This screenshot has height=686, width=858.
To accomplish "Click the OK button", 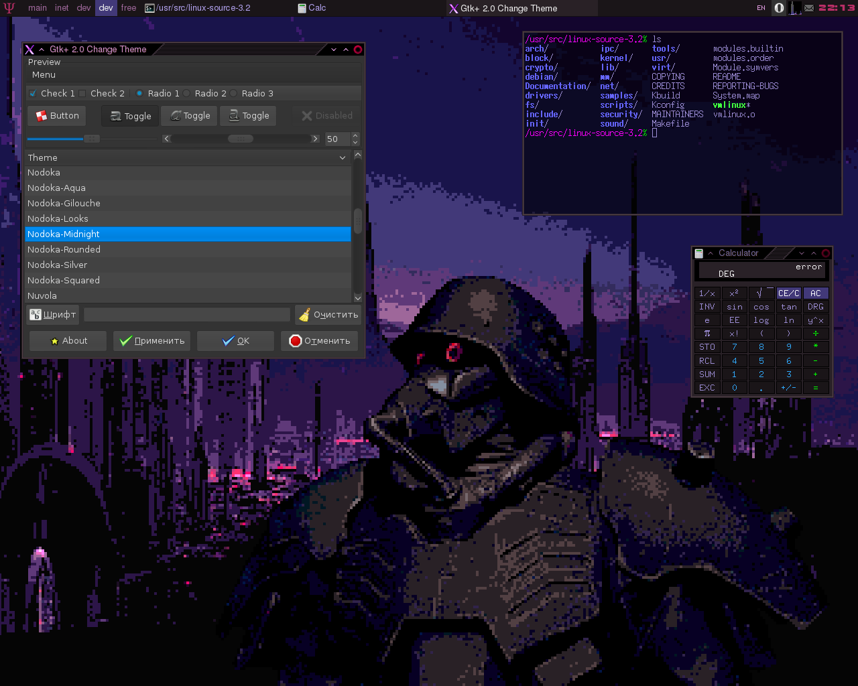I will pos(235,341).
